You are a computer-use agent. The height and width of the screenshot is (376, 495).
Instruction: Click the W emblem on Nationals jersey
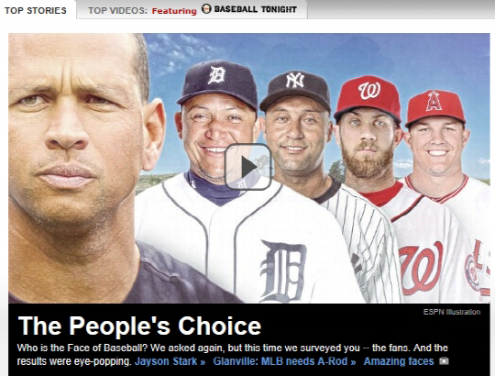click(421, 269)
